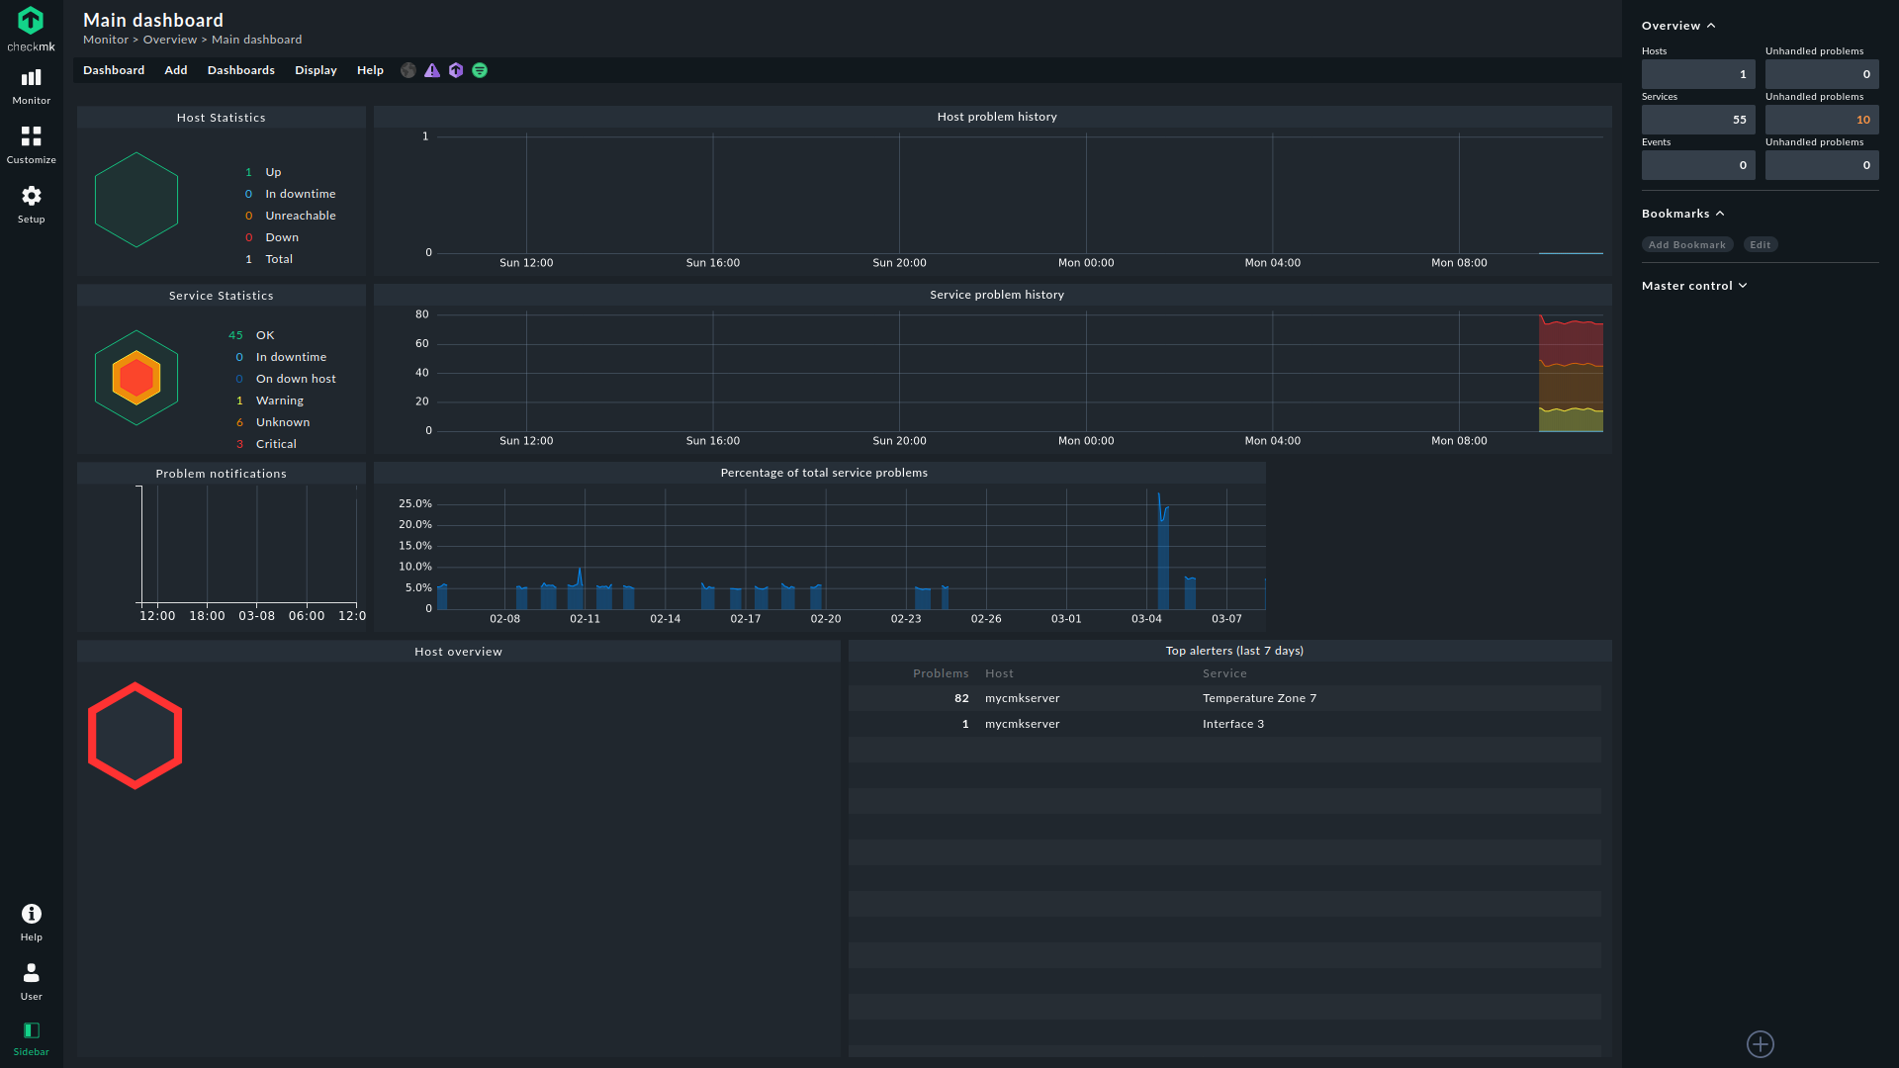
Task: Click the warning alert bell icon
Action: (430, 70)
